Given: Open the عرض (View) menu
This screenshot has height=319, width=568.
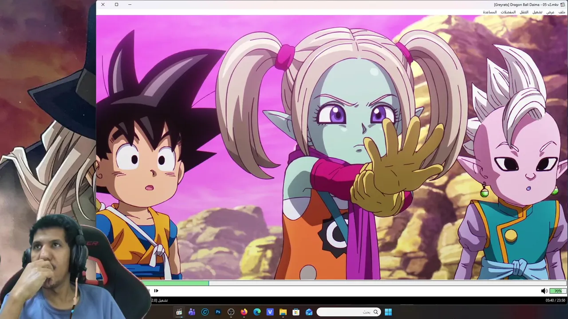Looking at the screenshot, I should 550,12.
